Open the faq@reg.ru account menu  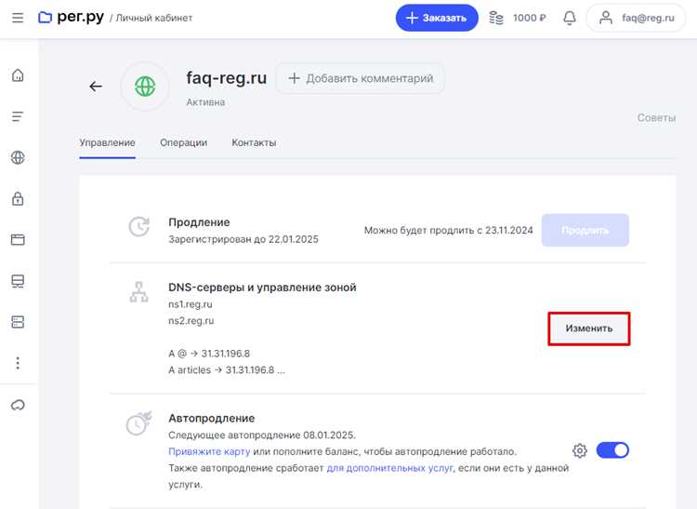pos(636,18)
